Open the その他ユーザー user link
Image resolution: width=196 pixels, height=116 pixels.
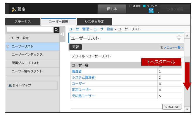point(83,96)
